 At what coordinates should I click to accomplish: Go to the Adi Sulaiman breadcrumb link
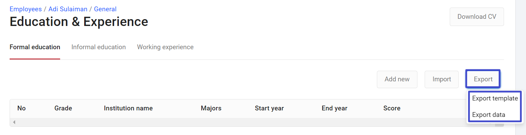[x=68, y=9]
